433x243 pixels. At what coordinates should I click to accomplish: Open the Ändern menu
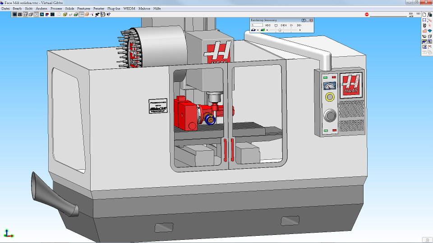point(41,9)
